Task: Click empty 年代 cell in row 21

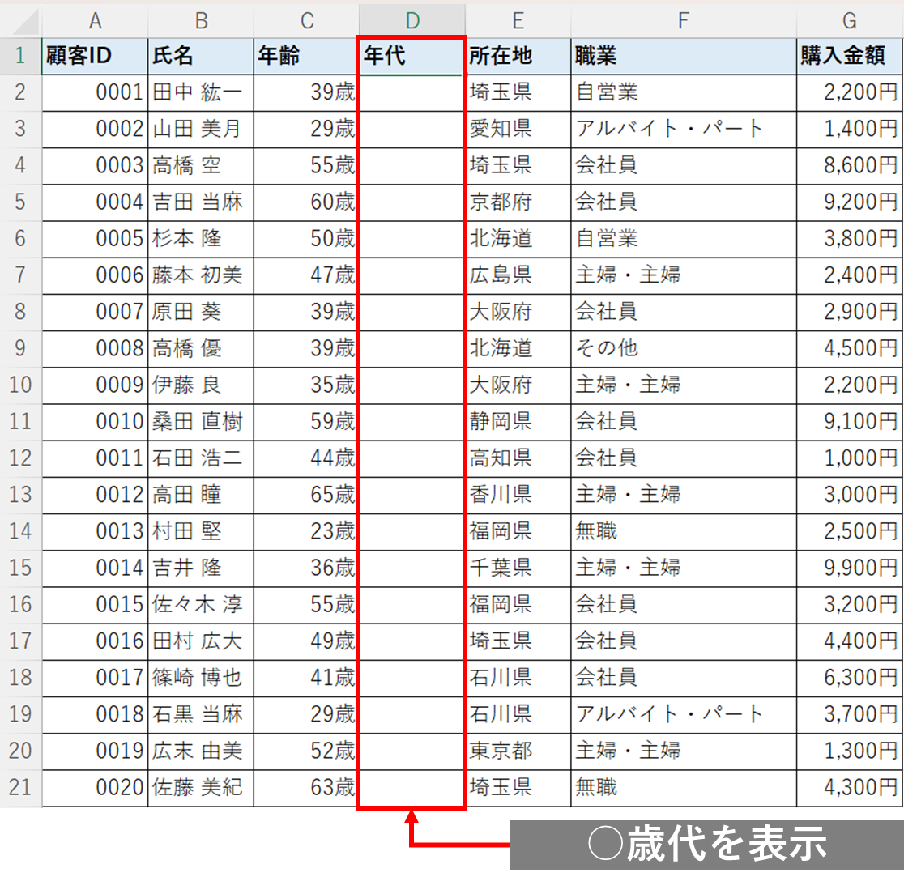Action: pyautogui.click(x=411, y=788)
